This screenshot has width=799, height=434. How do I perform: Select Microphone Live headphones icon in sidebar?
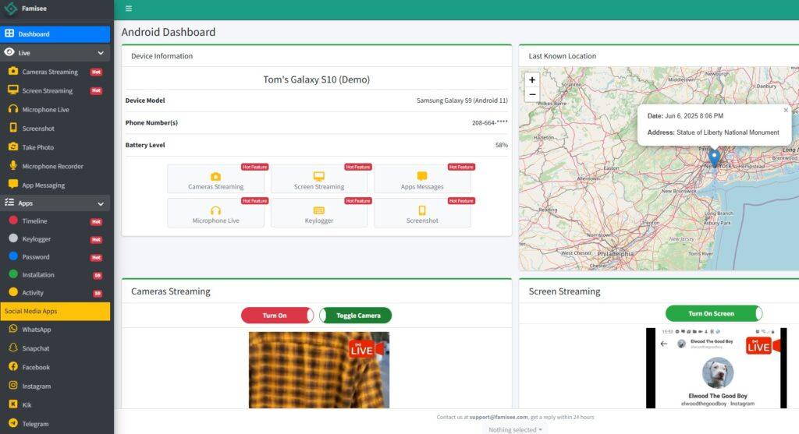pyautogui.click(x=13, y=109)
